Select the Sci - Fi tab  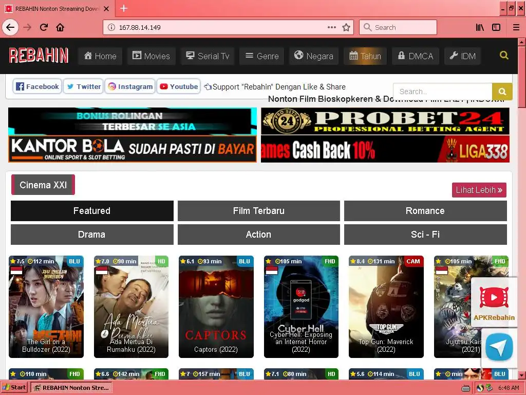[425, 235]
